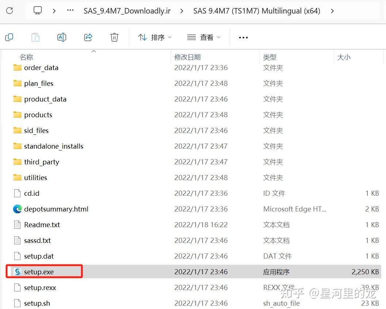The image size is (386, 309).
Task: Navigate to SAS_9.4M7_Downloadly.ir via breadcrumb
Action: (127, 11)
